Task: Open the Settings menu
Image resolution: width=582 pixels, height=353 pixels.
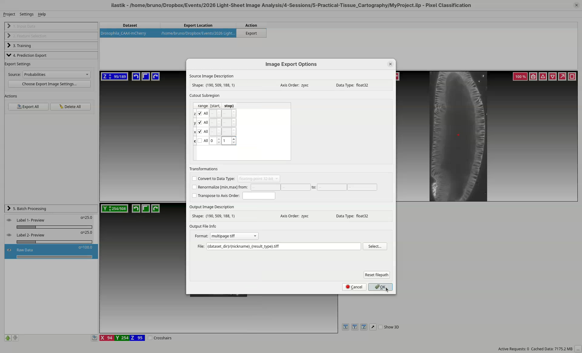Action: (x=26, y=14)
